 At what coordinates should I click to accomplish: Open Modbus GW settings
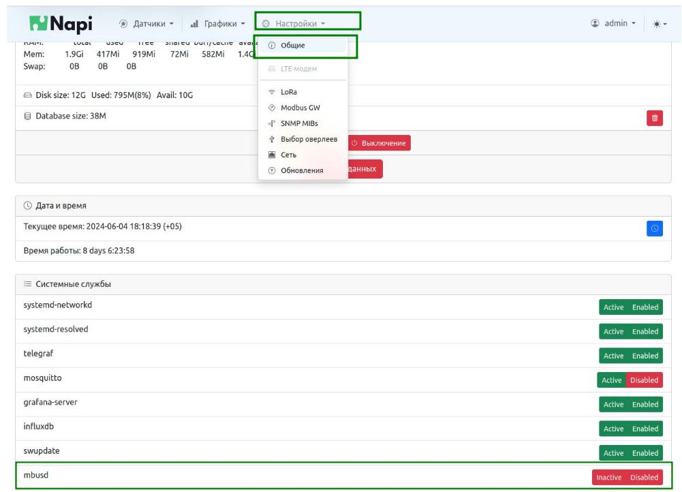[299, 108]
